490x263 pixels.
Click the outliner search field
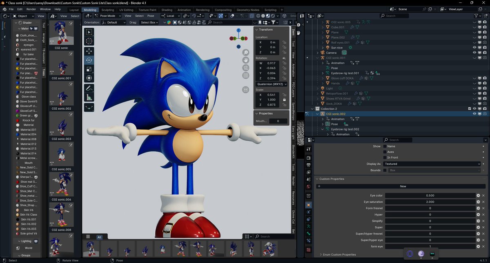tap(394, 15)
